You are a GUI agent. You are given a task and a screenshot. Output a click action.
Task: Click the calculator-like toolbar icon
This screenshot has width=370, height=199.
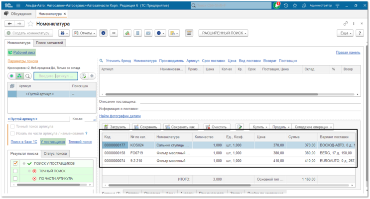point(138,33)
